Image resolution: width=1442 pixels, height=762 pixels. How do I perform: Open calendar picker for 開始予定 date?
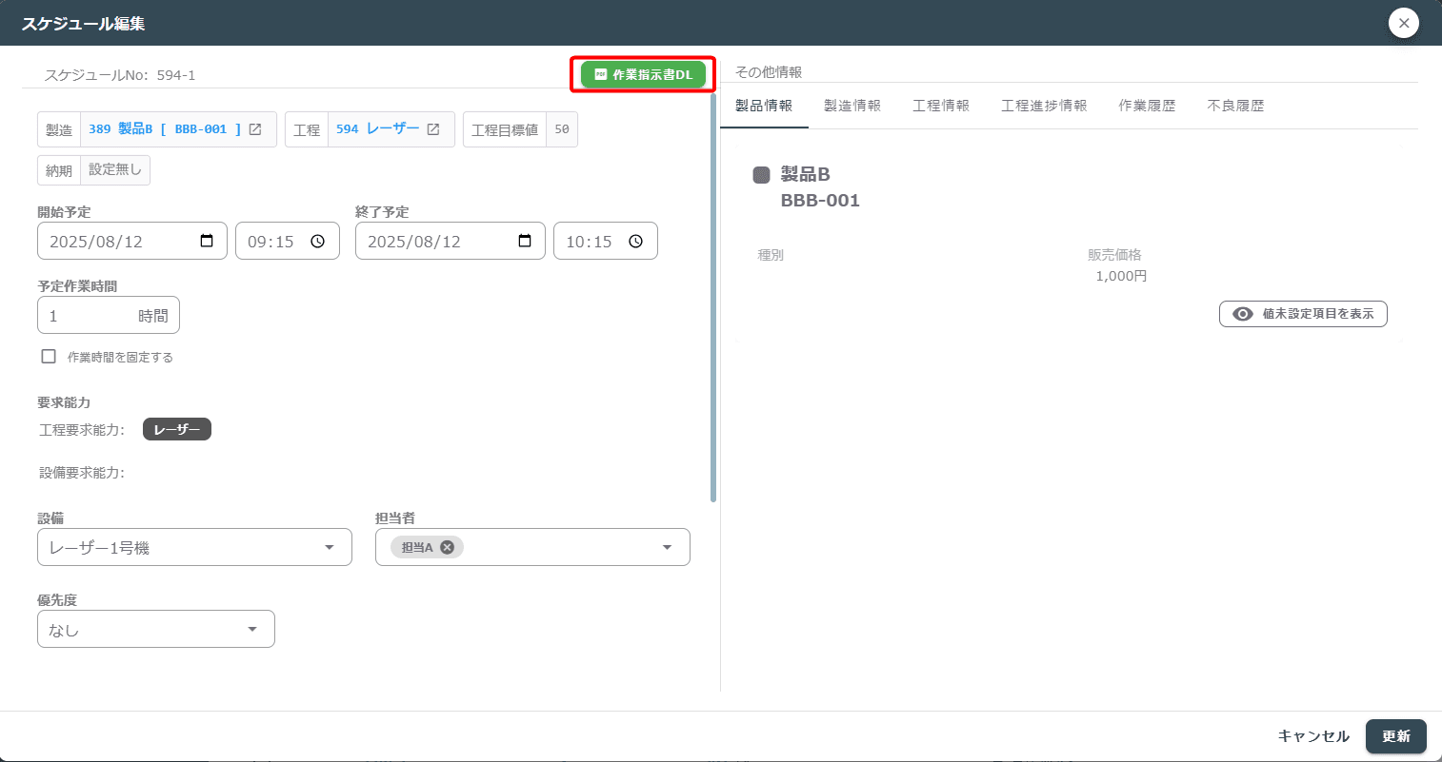(x=207, y=241)
